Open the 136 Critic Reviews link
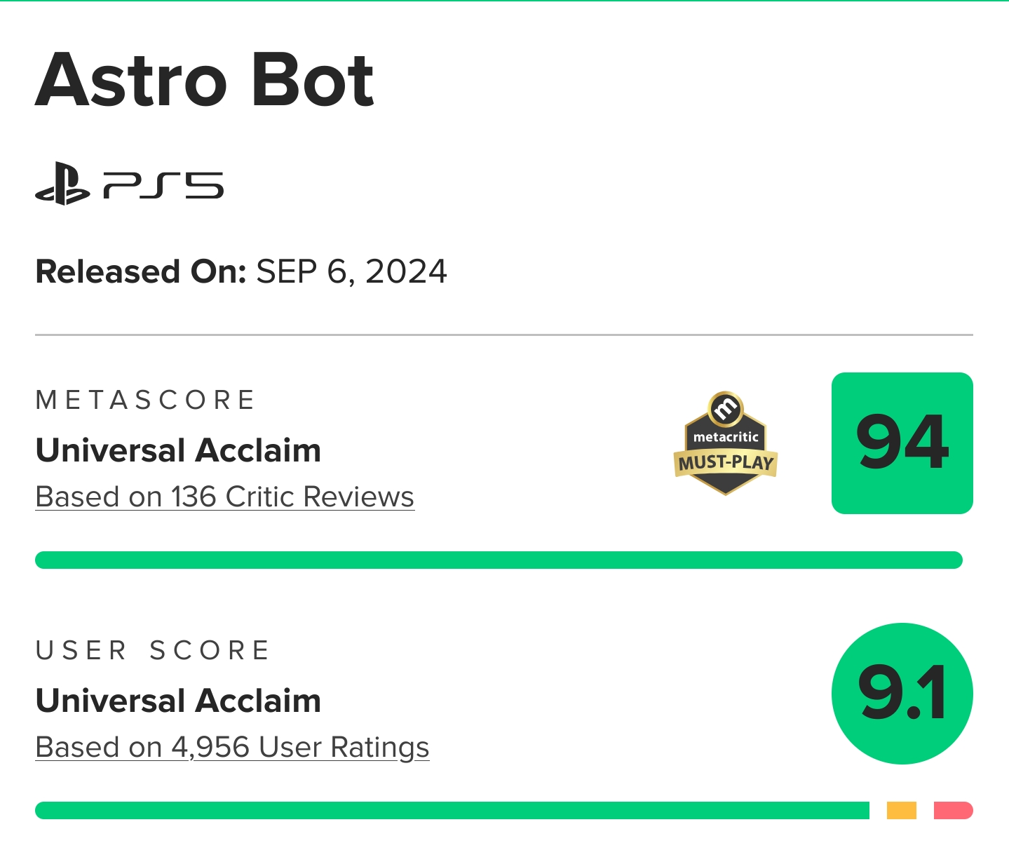 point(224,497)
